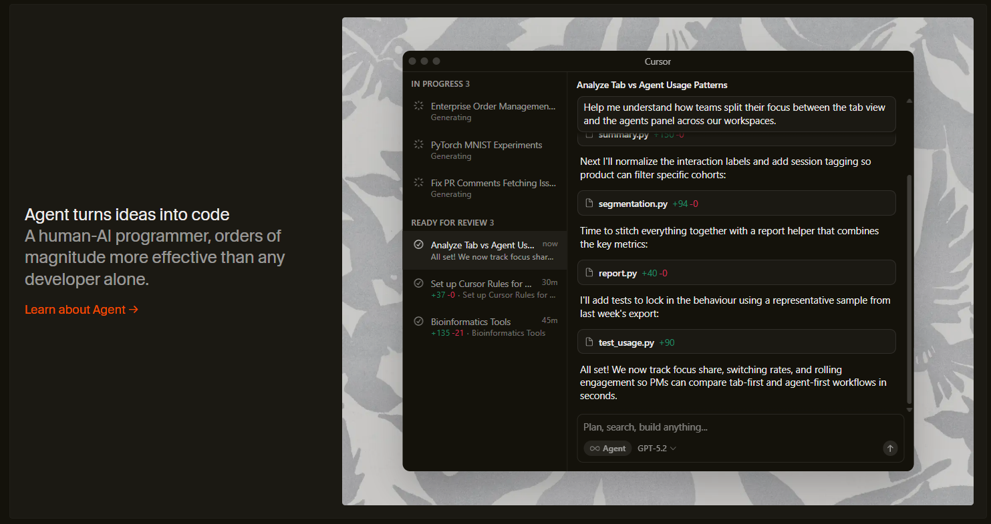
Task: Focus the Plan, search, build anything input
Action: [x=735, y=427]
